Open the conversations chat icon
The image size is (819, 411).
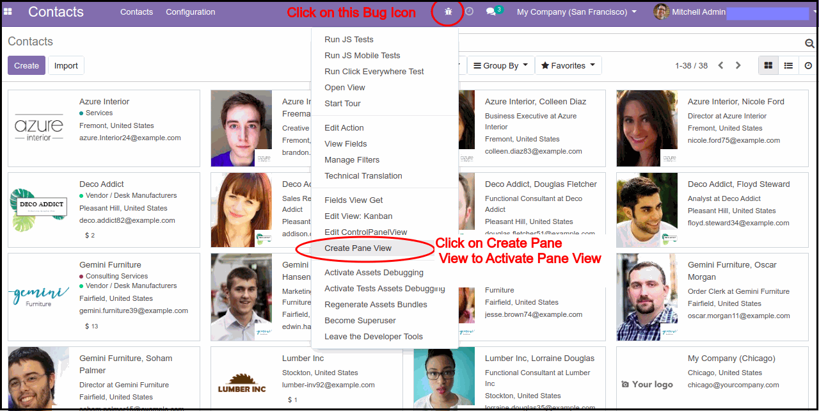click(x=491, y=12)
